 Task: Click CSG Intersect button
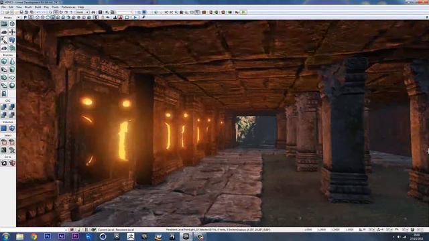(4, 114)
